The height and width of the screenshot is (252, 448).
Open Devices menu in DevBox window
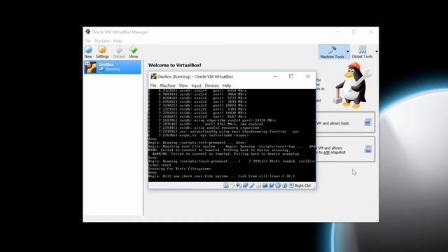[211, 85]
